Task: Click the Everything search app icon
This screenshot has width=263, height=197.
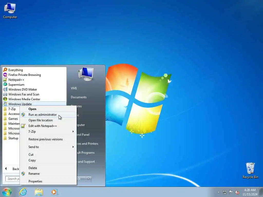Action: coord(5,70)
